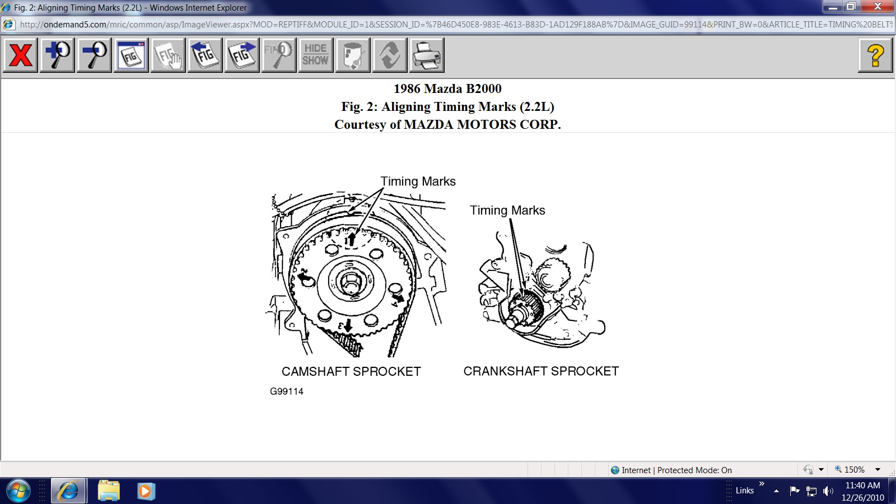Show hidden system tray icons
The height and width of the screenshot is (504, 896).
pyautogui.click(x=777, y=491)
